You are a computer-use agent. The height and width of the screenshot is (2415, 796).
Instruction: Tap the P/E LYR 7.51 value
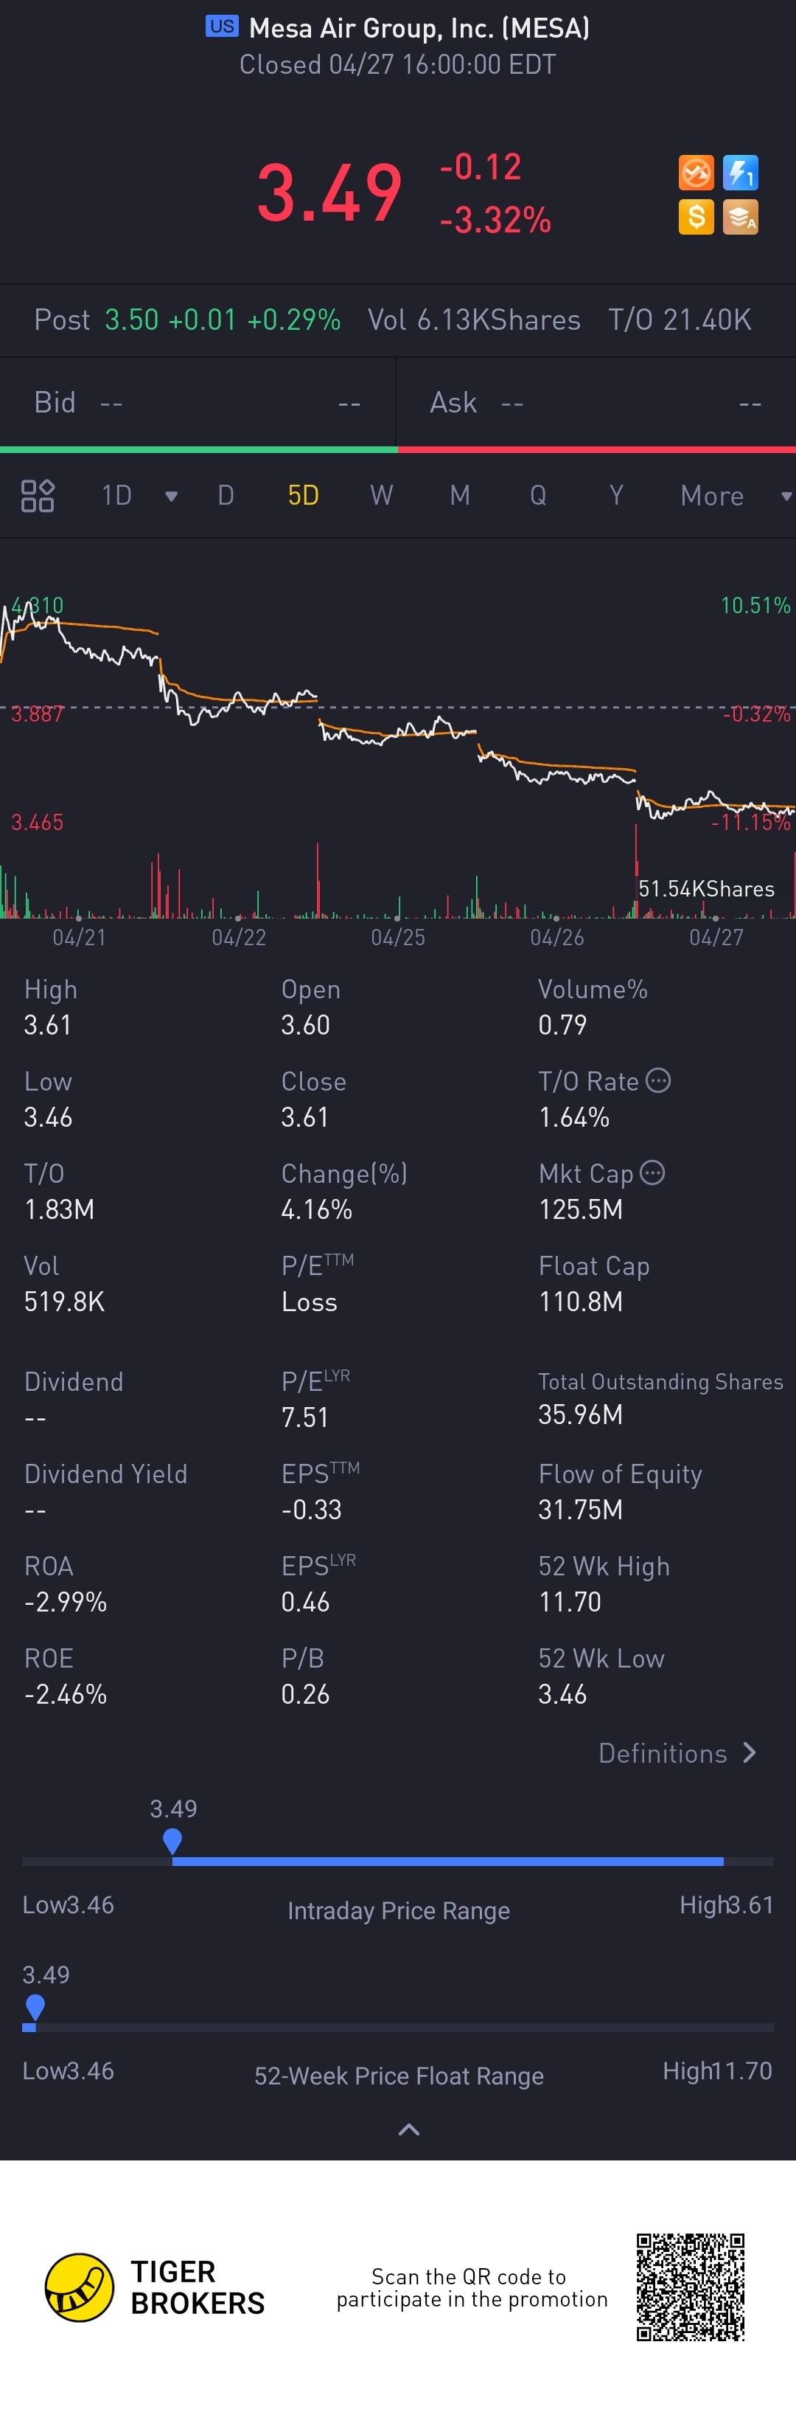click(x=305, y=1417)
